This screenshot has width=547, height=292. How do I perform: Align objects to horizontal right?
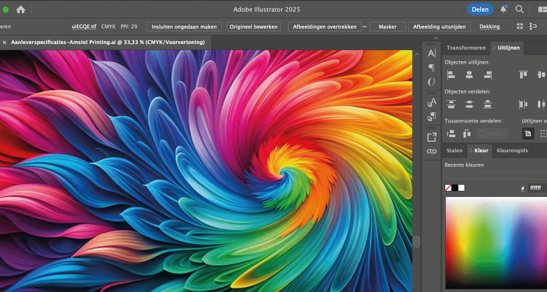488,74
